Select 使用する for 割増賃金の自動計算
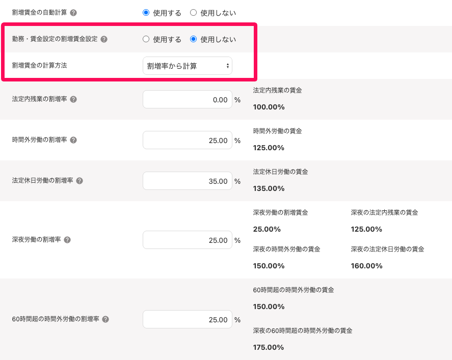 click(146, 13)
